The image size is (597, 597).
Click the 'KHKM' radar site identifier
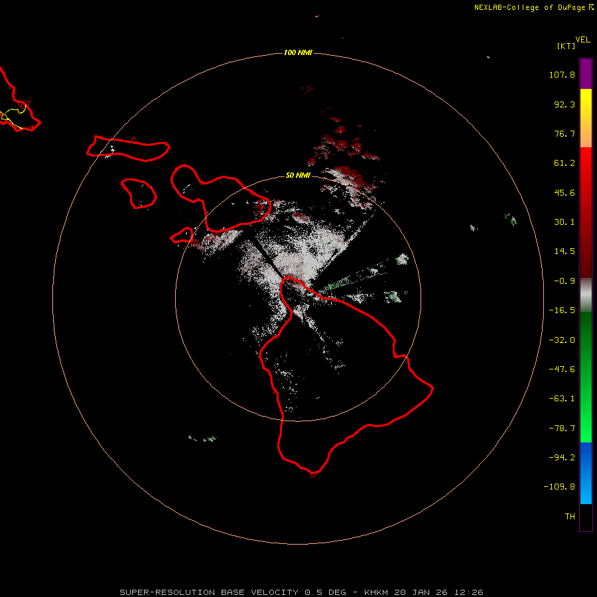377,592
